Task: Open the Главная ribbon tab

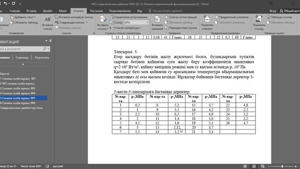Action: (15, 11)
